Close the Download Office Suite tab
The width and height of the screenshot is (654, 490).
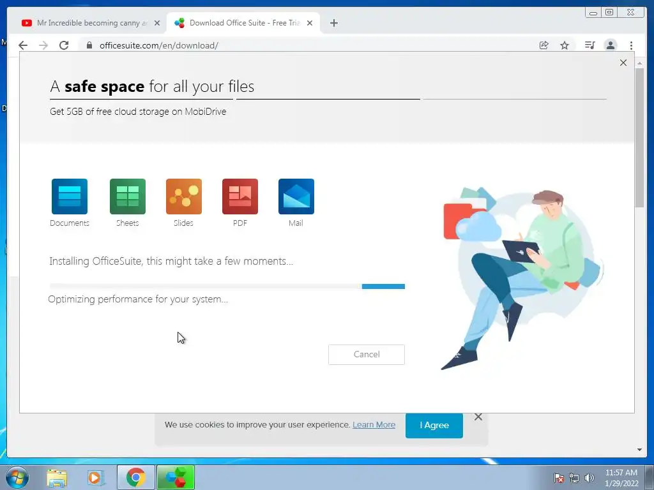310,23
